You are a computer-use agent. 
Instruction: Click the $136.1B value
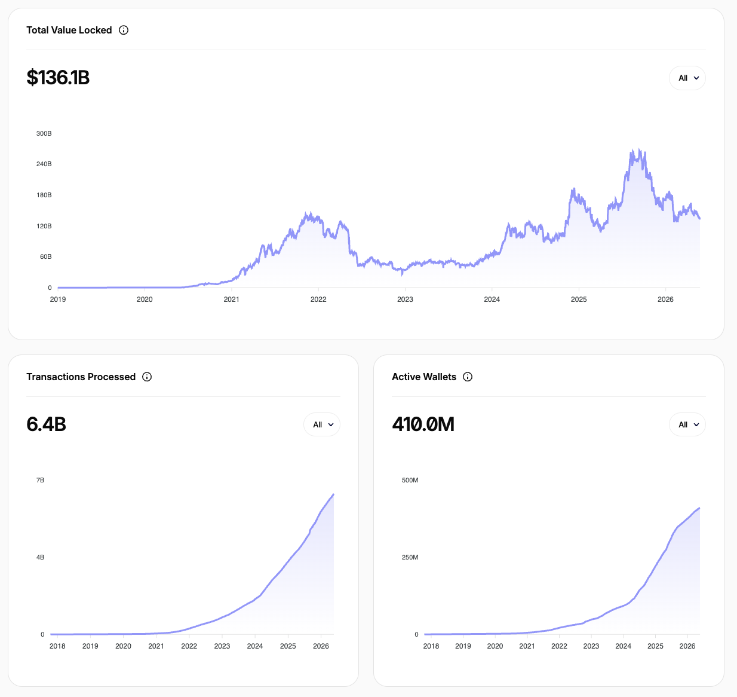click(58, 78)
